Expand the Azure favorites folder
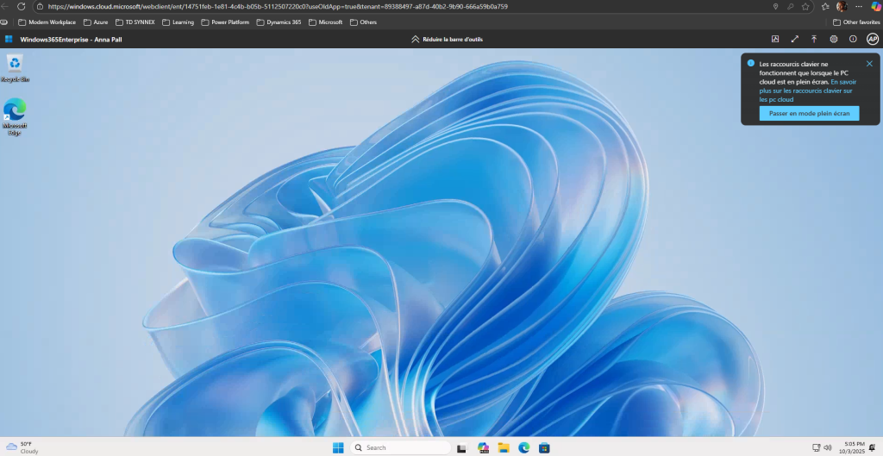This screenshot has height=456, width=883. point(96,22)
